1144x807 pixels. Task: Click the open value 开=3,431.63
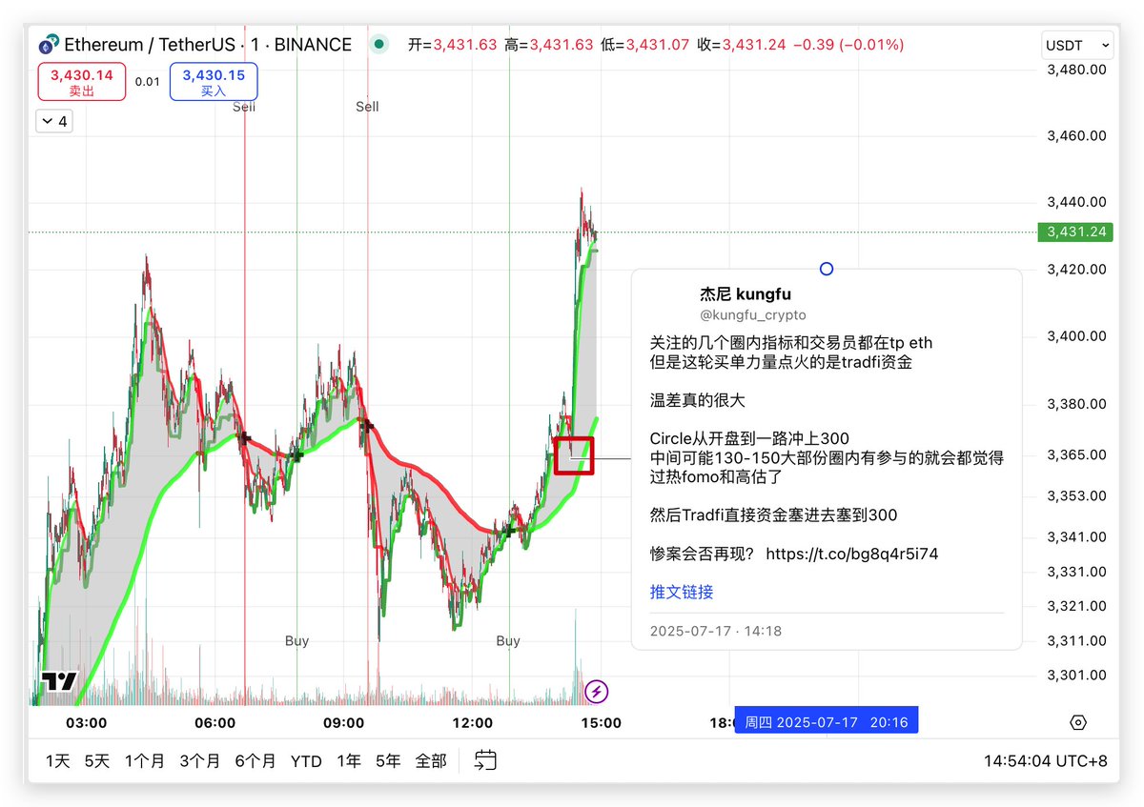[x=453, y=45]
